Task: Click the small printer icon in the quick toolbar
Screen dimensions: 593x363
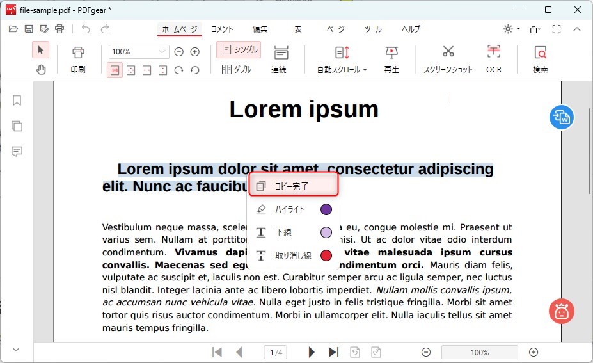Action: pos(59,29)
